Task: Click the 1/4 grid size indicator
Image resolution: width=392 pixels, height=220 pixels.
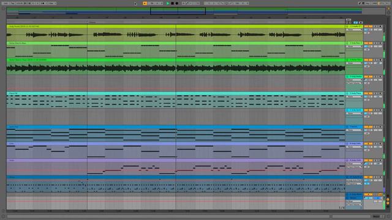Action: point(342,208)
